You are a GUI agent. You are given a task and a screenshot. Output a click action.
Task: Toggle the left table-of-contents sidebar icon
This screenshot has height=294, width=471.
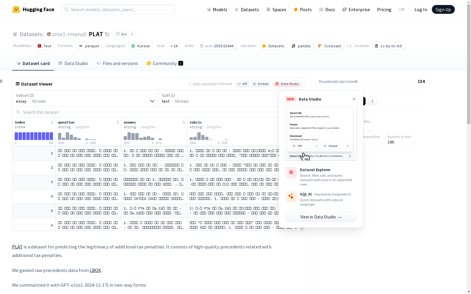1,81
